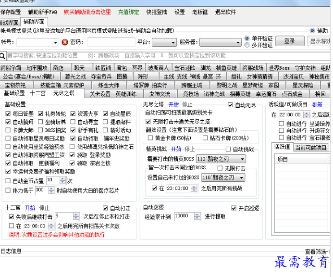Disable the 开启巡逻 checkbox
This screenshot has width=333, height=277.
234,208
